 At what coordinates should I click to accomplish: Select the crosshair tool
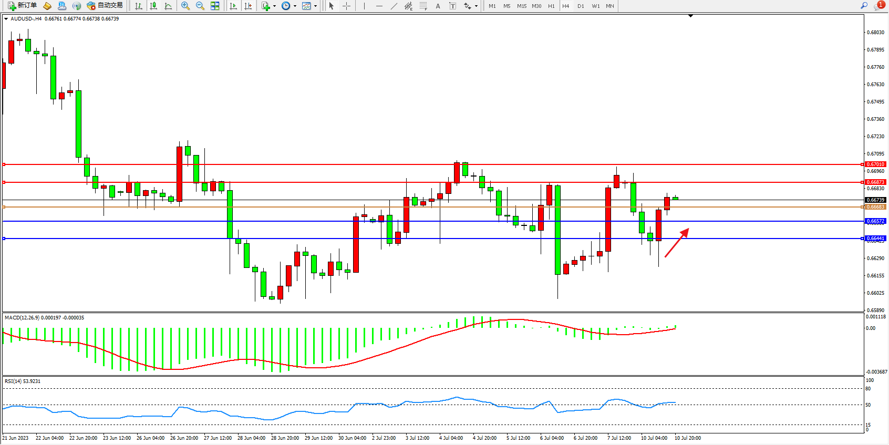347,6
